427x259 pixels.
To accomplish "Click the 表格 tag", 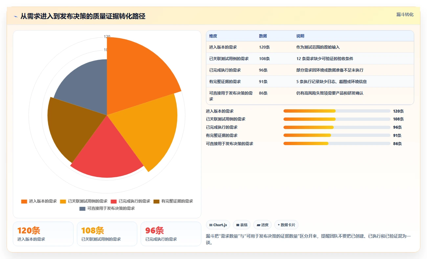I will click(242, 225).
